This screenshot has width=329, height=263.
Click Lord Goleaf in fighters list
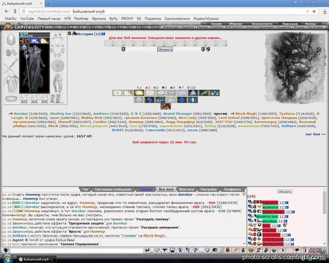click(x=229, y=118)
